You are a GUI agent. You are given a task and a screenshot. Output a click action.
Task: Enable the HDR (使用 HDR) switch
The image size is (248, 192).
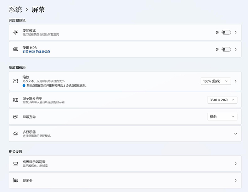[x=226, y=50]
